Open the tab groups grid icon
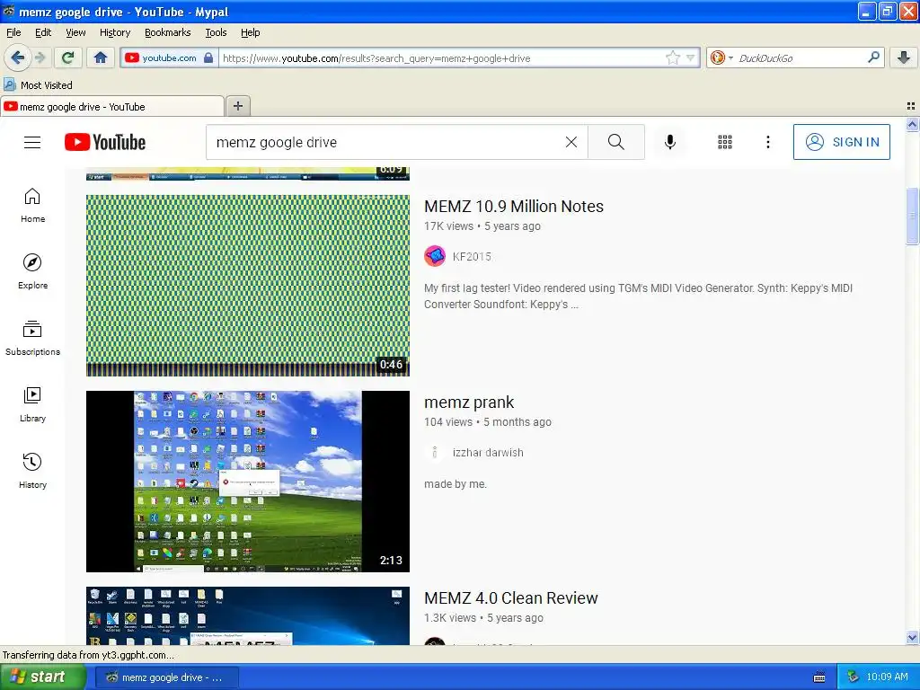Image resolution: width=920 pixels, height=690 pixels. point(911,106)
